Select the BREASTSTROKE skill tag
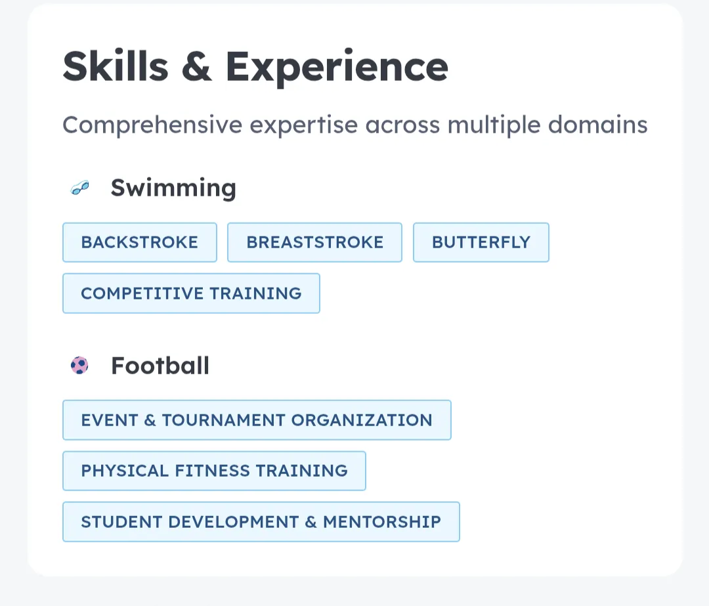 (314, 242)
